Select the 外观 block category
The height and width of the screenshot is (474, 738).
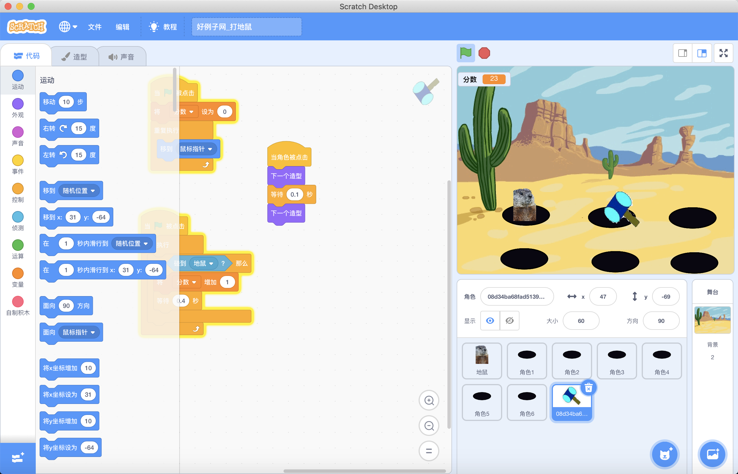click(18, 108)
